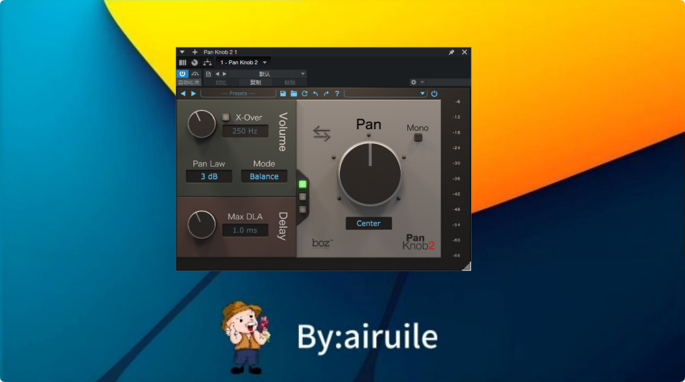The image size is (685, 382).
Task: Enable the X-Over checkbox
Action: click(226, 117)
